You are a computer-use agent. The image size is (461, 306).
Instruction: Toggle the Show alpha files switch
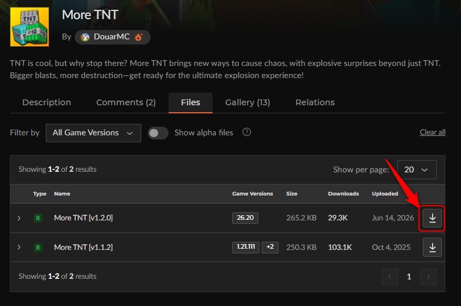[158, 133]
